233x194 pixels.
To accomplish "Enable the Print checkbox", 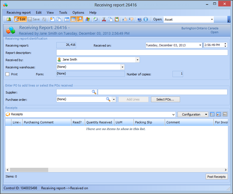I will click(8, 74).
